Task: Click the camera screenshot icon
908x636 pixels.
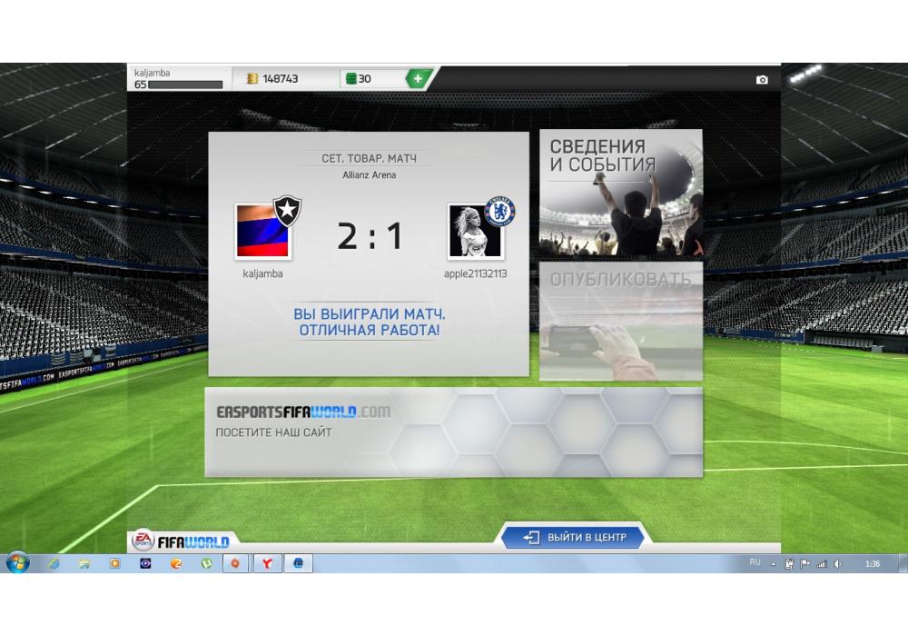Action: coord(762,80)
